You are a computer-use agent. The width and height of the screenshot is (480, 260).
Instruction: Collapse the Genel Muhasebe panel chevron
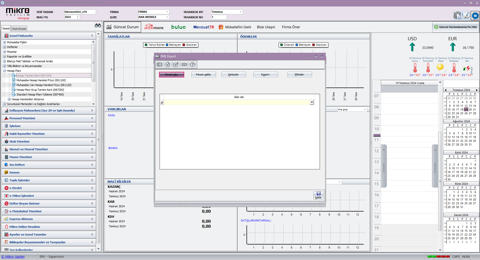[x=92, y=36]
